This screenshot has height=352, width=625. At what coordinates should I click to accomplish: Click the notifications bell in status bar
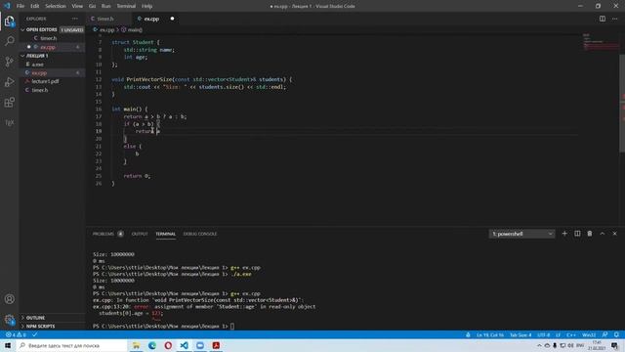[616, 334]
